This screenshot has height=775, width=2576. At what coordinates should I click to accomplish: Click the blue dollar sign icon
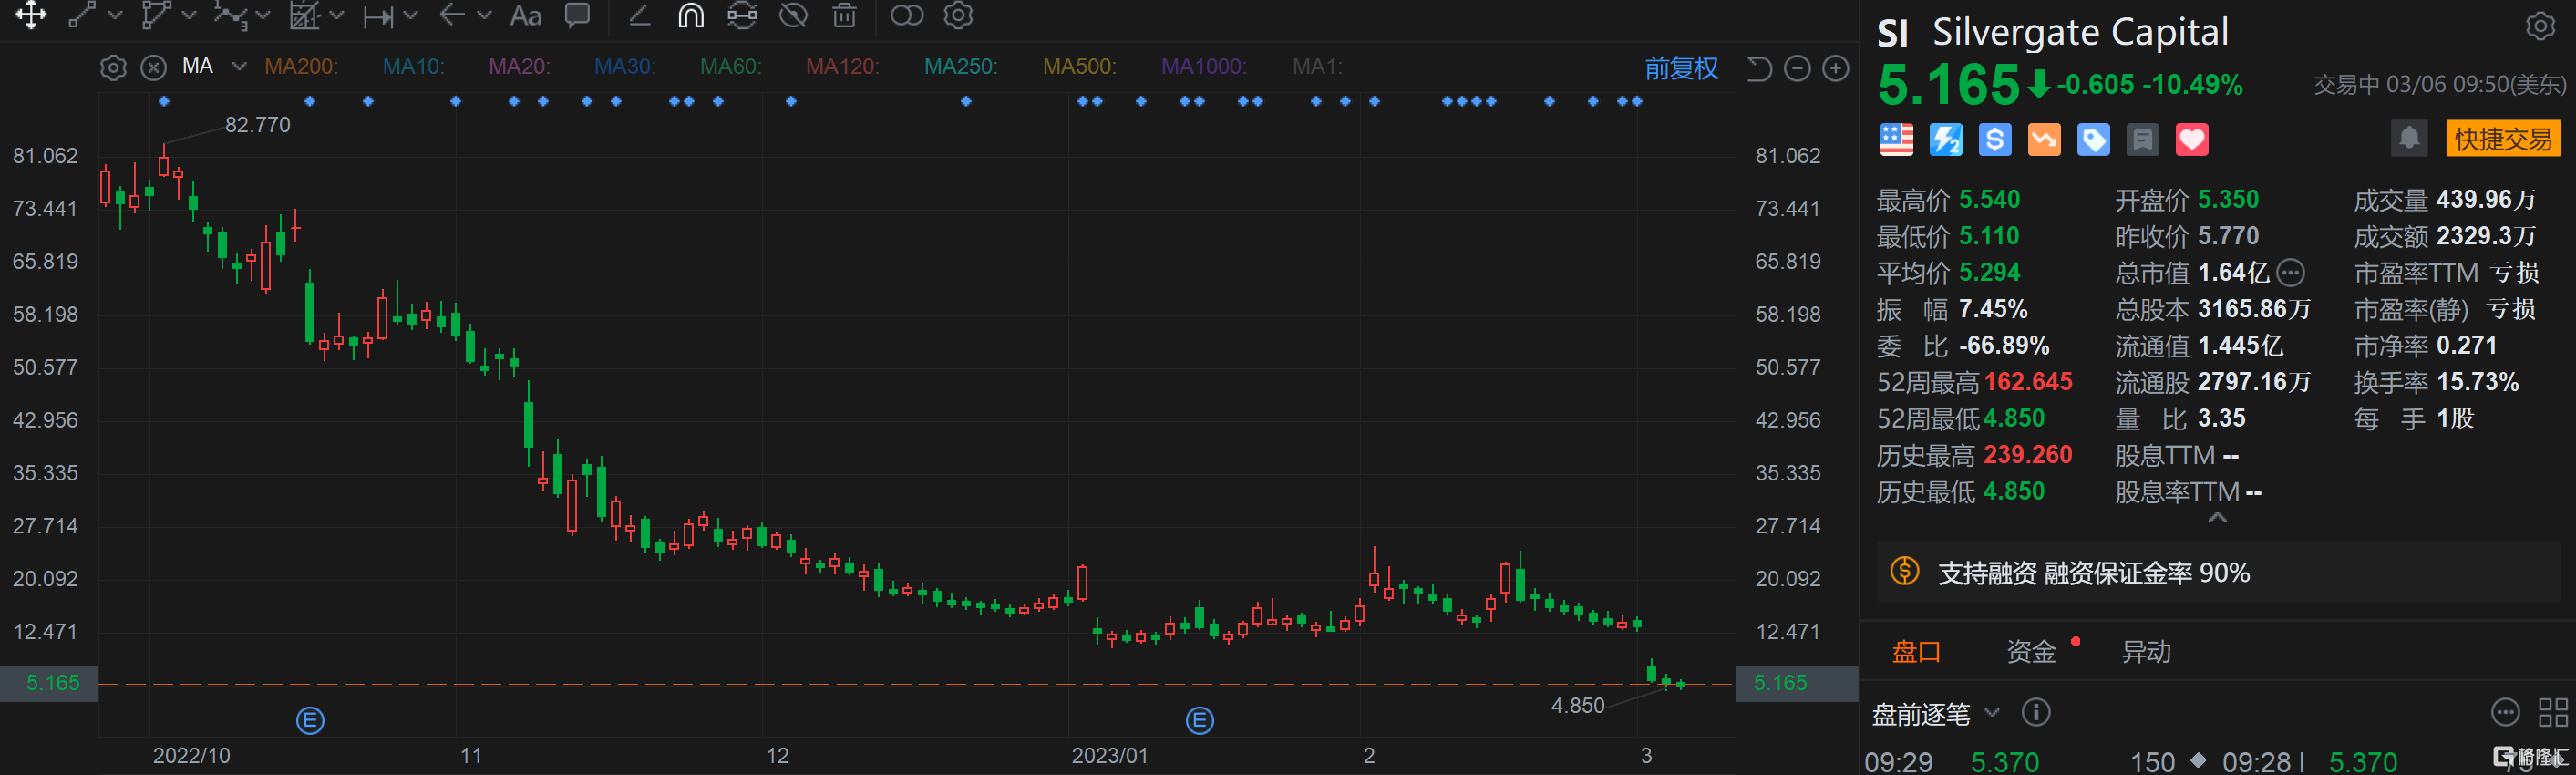click(1995, 140)
